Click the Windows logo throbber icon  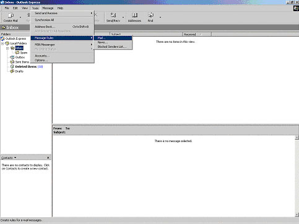296,8
